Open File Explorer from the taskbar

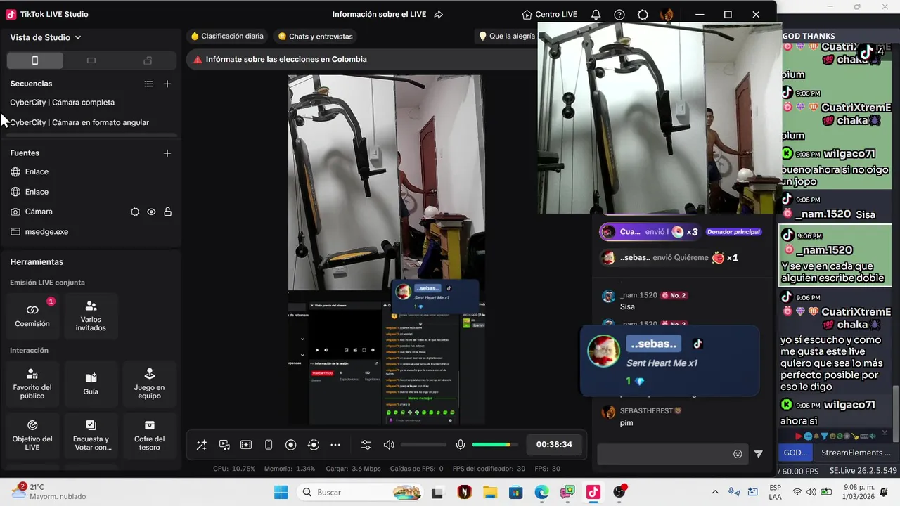pos(489,493)
